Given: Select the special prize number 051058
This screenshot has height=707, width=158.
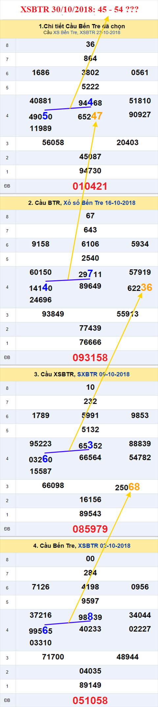Looking at the screenshot, I should 90,701.
